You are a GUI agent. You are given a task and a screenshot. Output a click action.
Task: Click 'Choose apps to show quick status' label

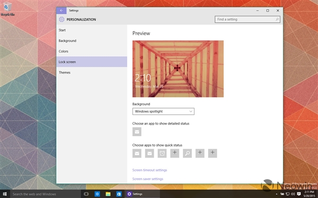pos(157,145)
